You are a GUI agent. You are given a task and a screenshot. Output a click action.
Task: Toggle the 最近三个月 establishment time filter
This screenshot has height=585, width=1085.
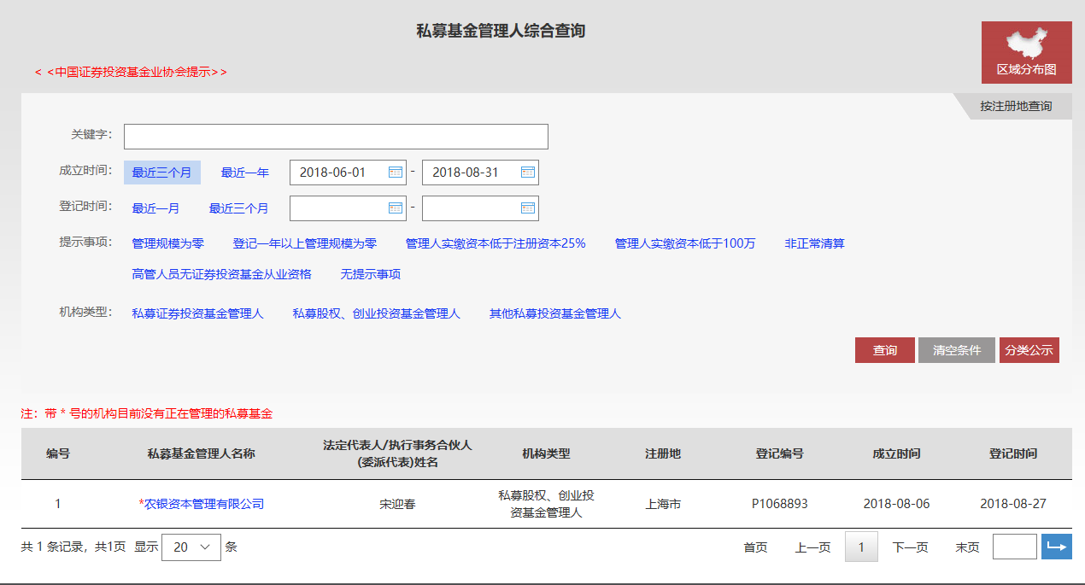161,173
